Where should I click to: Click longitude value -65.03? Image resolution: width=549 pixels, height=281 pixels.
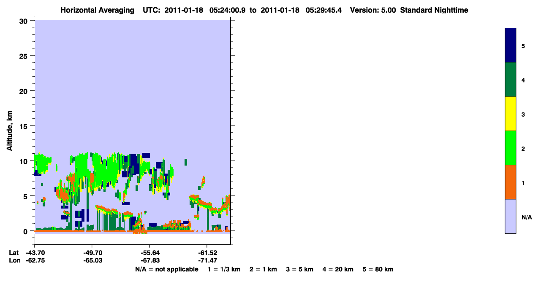[92, 260]
